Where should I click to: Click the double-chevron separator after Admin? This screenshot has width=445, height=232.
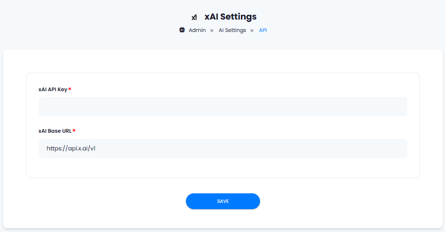pyautogui.click(x=212, y=31)
